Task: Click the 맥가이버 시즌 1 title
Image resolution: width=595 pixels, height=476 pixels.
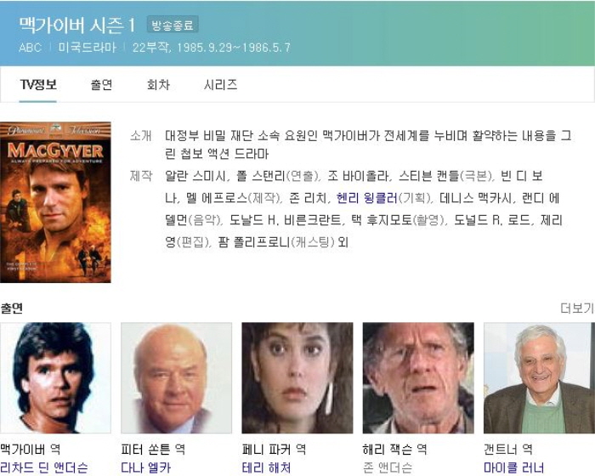Action: point(77,25)
